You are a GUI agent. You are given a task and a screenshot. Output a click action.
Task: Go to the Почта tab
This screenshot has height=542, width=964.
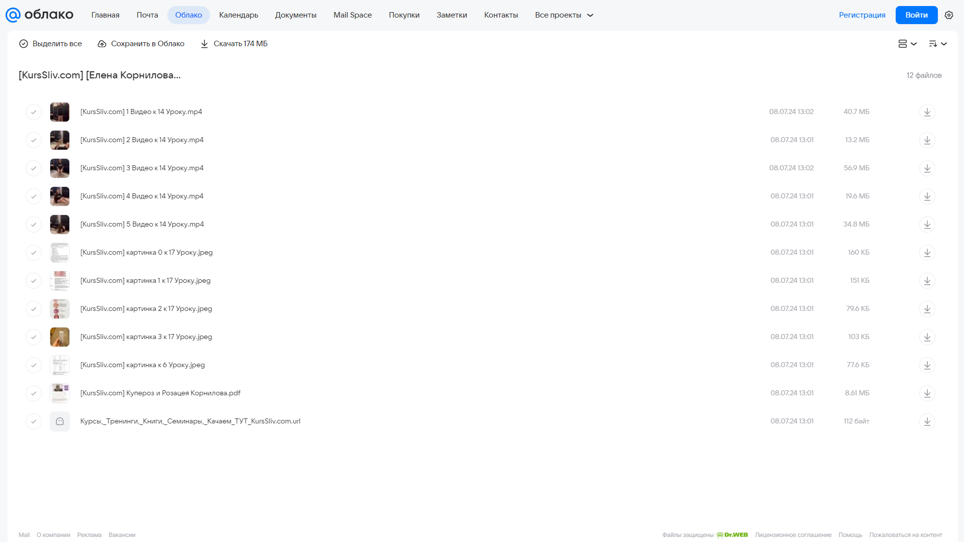point(147,15)
